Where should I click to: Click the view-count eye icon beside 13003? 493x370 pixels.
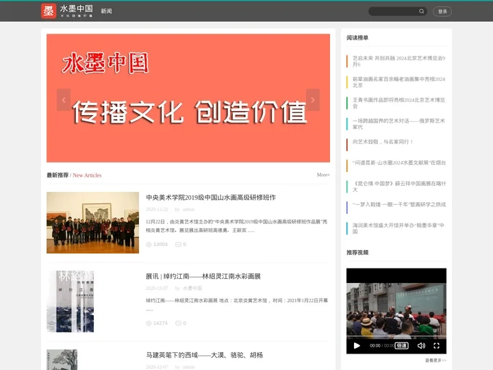(149, 245)
